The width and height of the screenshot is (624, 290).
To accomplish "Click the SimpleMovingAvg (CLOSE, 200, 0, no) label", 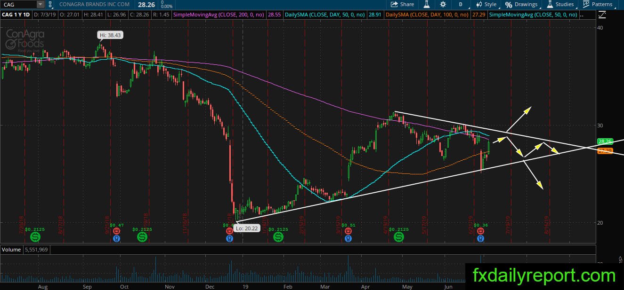I will (219, 15).
